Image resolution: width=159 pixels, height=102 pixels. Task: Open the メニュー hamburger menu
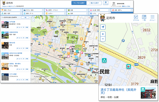point(152,18)
